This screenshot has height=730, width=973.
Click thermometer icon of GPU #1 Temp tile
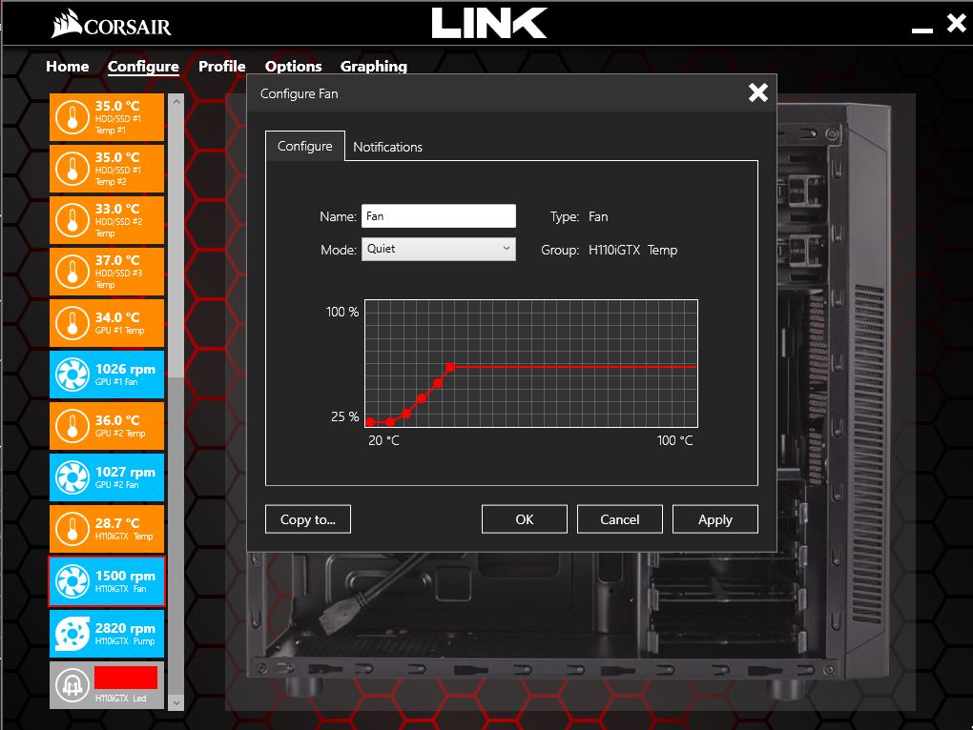[x=72, y=323]
